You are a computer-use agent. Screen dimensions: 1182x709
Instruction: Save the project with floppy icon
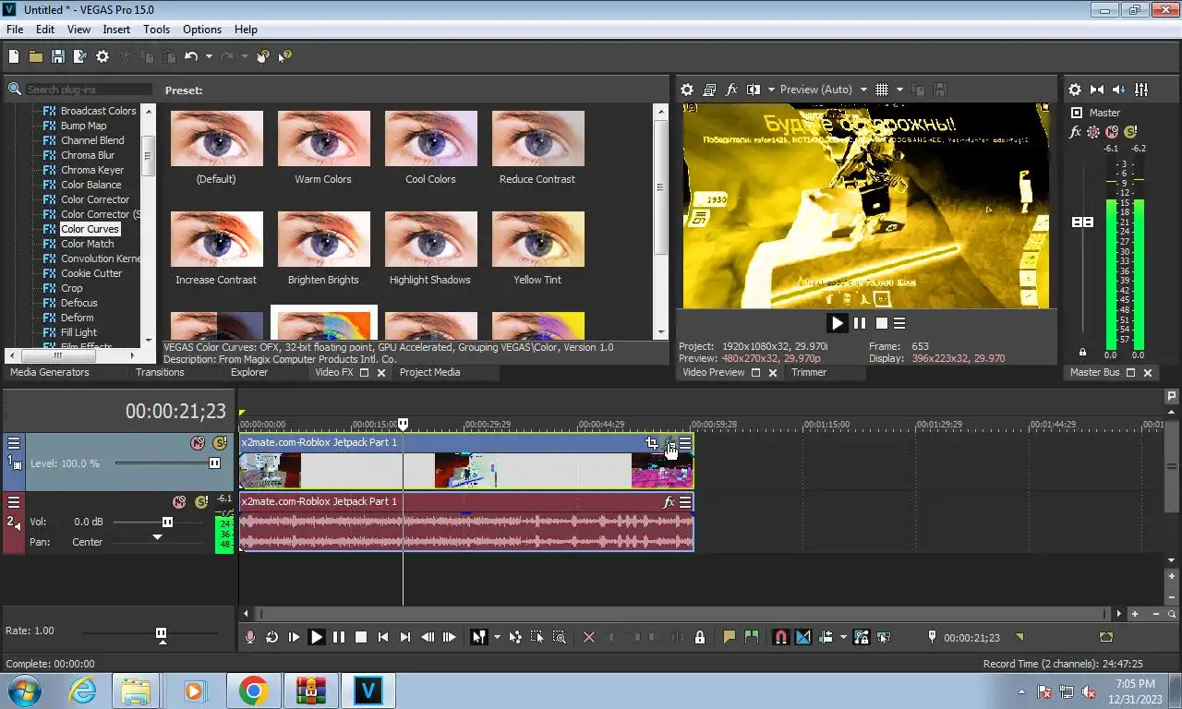click(58, 56)
